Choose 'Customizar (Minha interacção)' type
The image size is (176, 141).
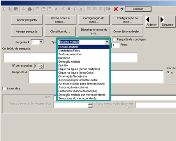pyautogui.click(x=84, y=91)
